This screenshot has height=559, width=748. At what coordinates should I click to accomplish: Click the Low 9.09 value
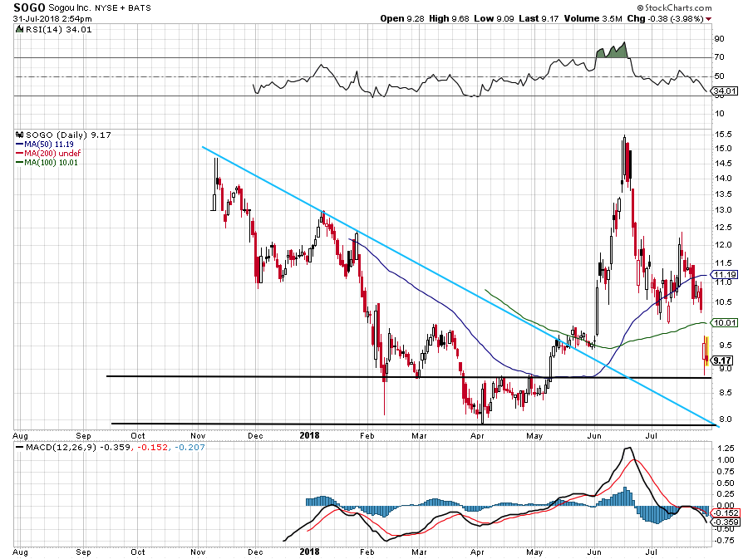click(x=494, y=18)
